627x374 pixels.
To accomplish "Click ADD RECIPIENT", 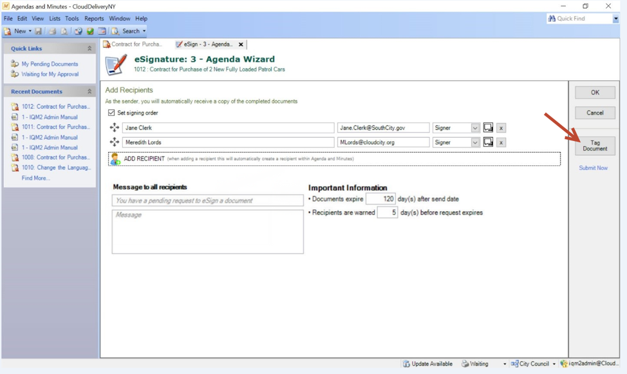I will point(334,159).
